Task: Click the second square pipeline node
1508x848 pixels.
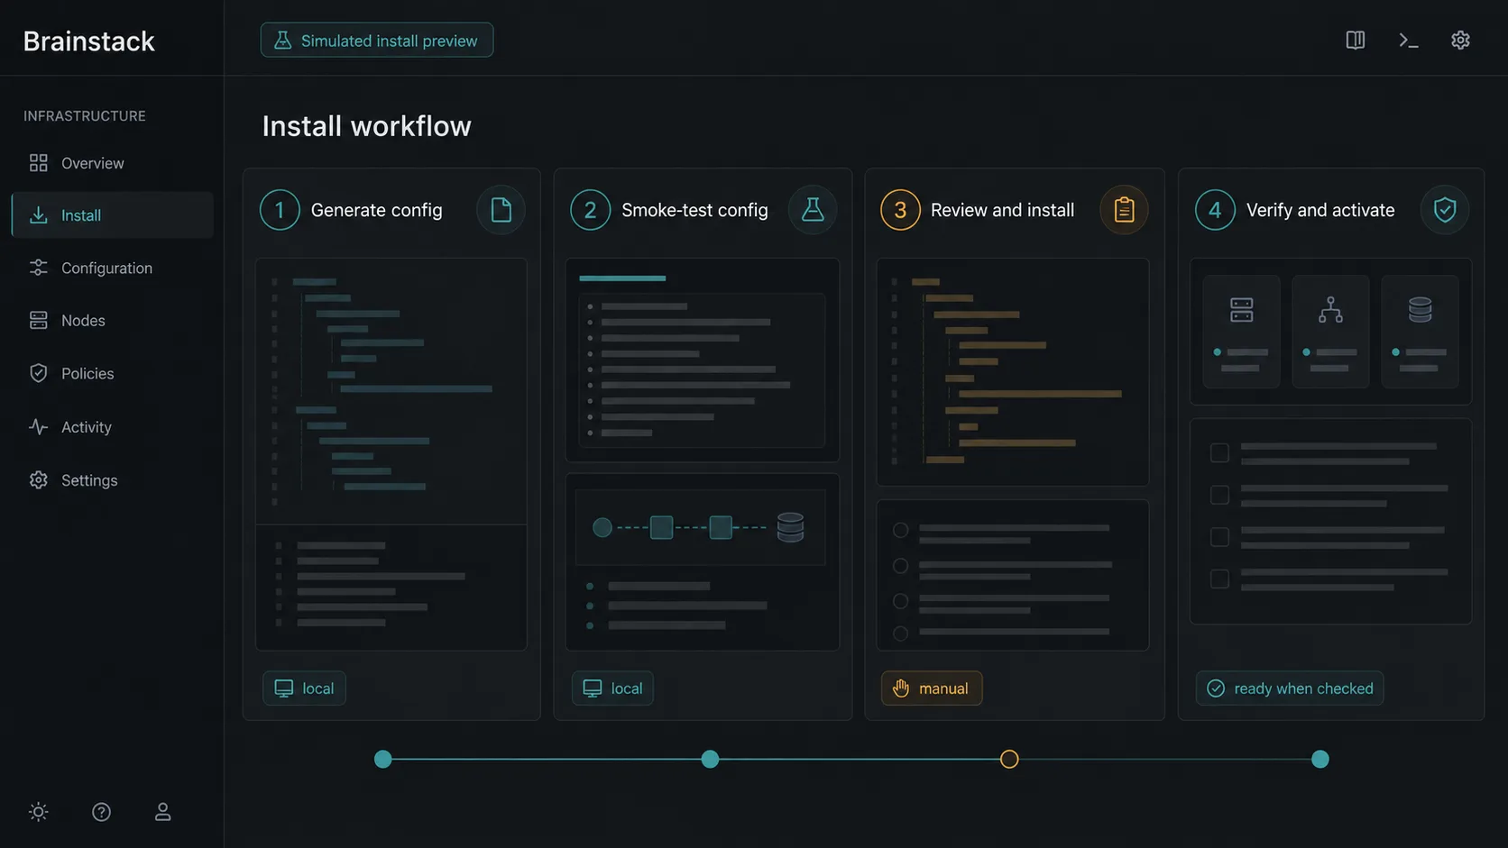Action: point(721,527)
